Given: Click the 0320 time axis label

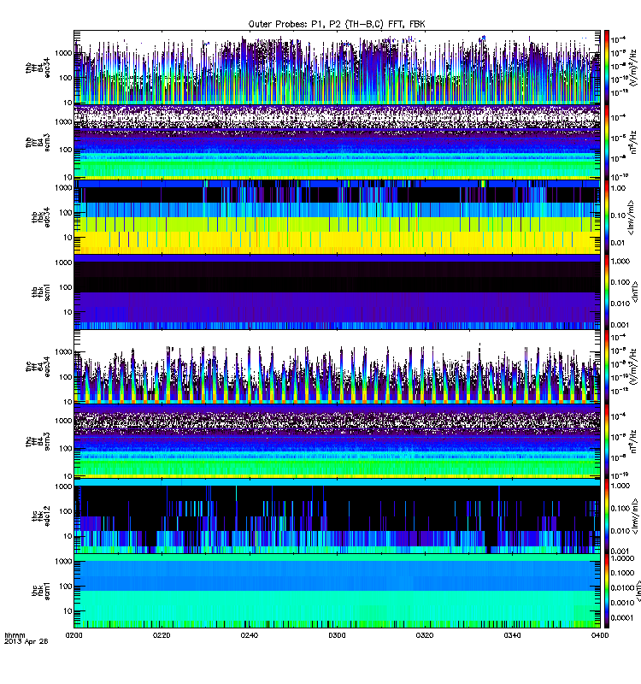Looking at the screenshot, I should (x=424, y=635).
